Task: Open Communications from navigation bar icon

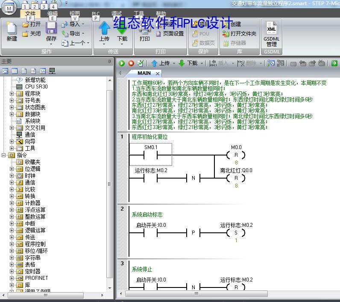Action: click(x=52, y=71)
